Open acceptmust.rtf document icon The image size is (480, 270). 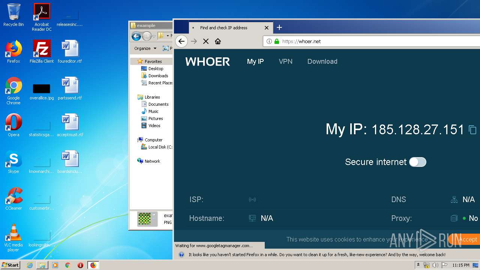(x=70, y=125)
